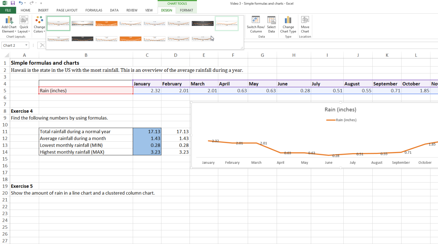Click the Save icon in Quick Access Toolbar
438x244 pixels.
tap(13, 3)
